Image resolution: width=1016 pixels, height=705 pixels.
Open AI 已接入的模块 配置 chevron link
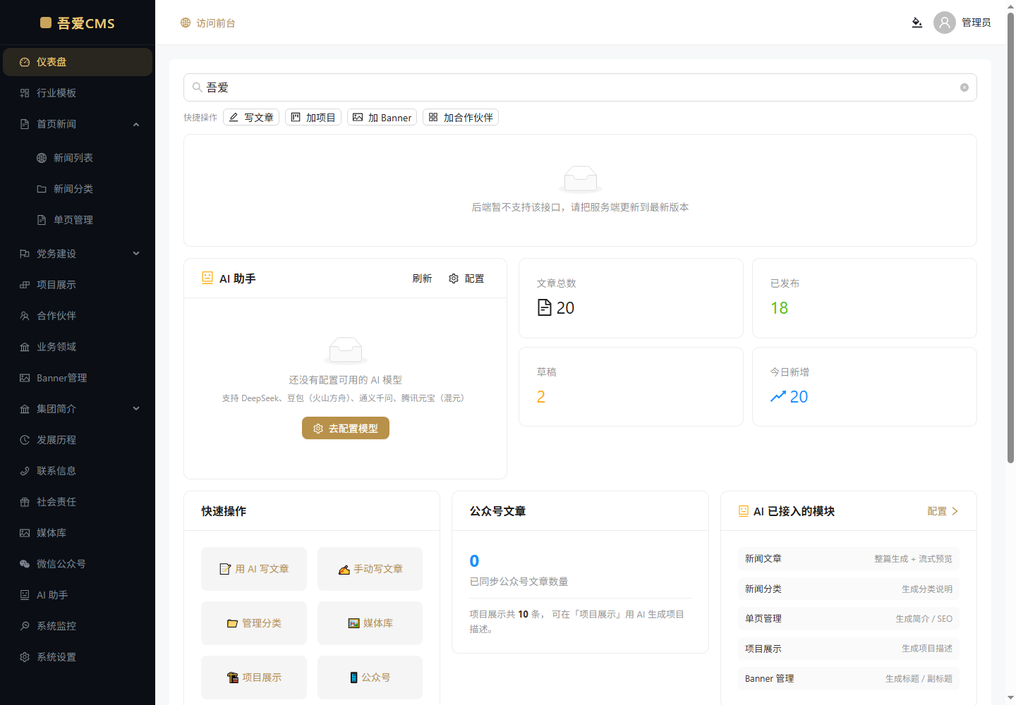coord(943,511)
